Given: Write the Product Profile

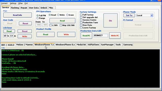Looking at the screenshot, I should click(x=66, y=34).
